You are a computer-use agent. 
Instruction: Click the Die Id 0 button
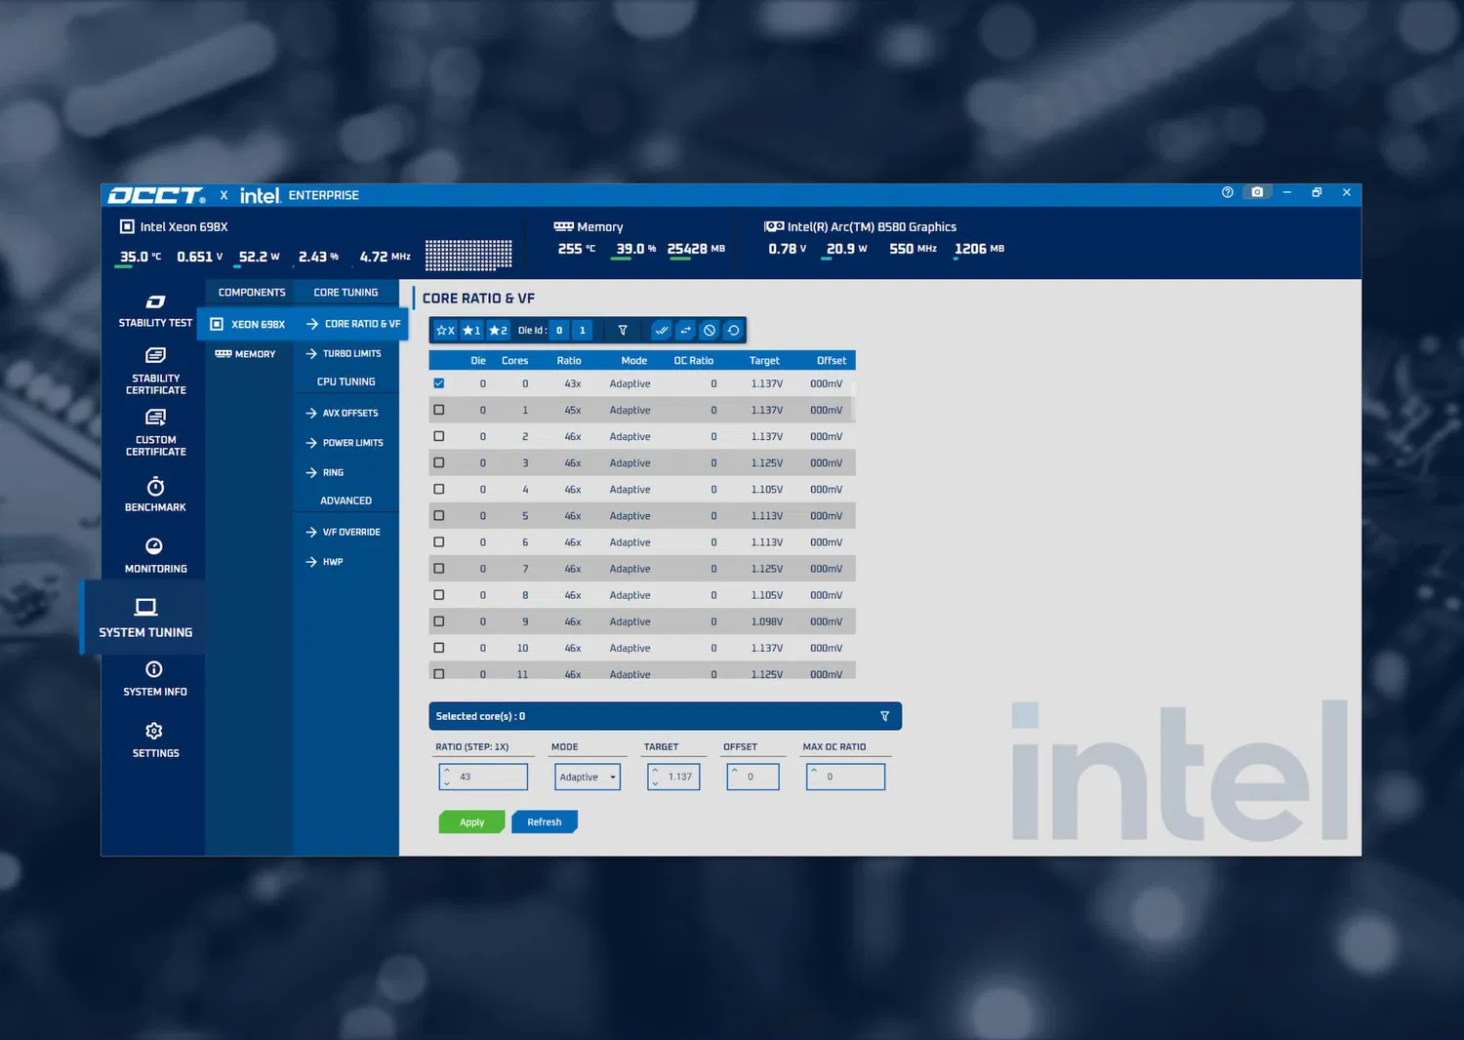(559, 331)
